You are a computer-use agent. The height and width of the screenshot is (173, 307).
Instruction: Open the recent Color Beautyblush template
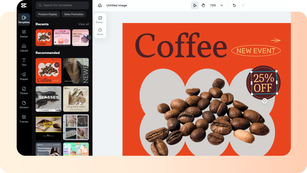coord(62,38)
